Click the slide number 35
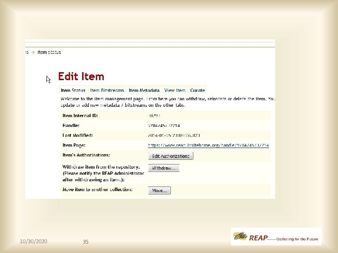The width and height of the screenshot is (338, 253). click(85, 242)
